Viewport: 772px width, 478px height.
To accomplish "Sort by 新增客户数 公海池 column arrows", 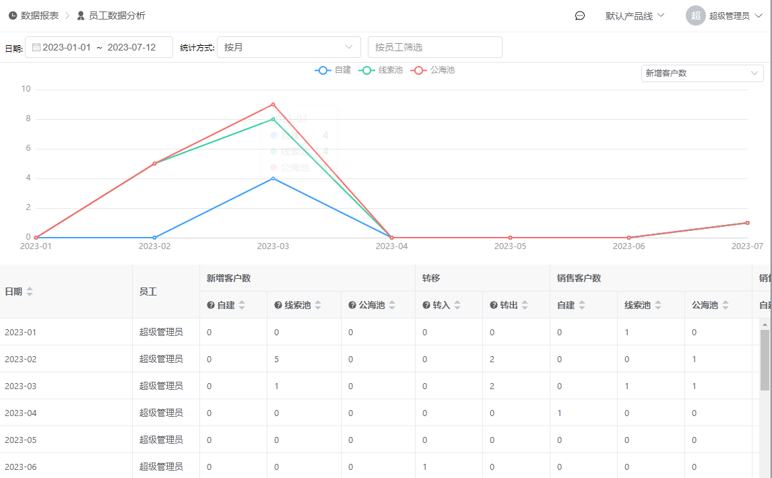I will [392, 305].
